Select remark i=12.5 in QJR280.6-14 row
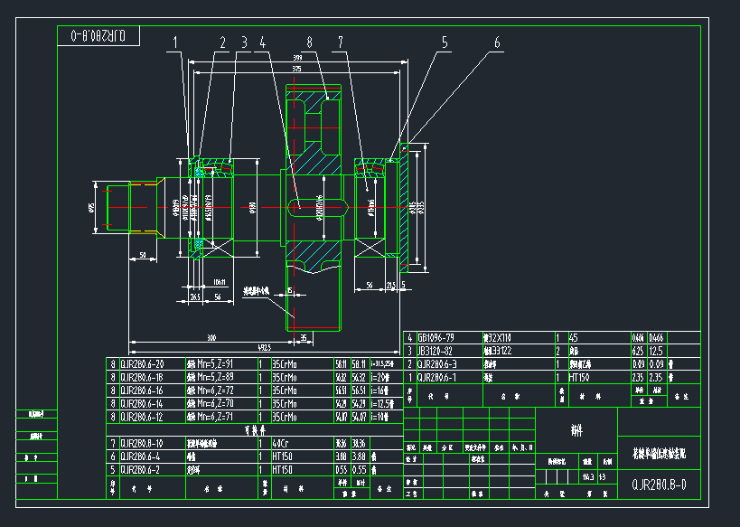The image size is (740, 527). [383, 403]
